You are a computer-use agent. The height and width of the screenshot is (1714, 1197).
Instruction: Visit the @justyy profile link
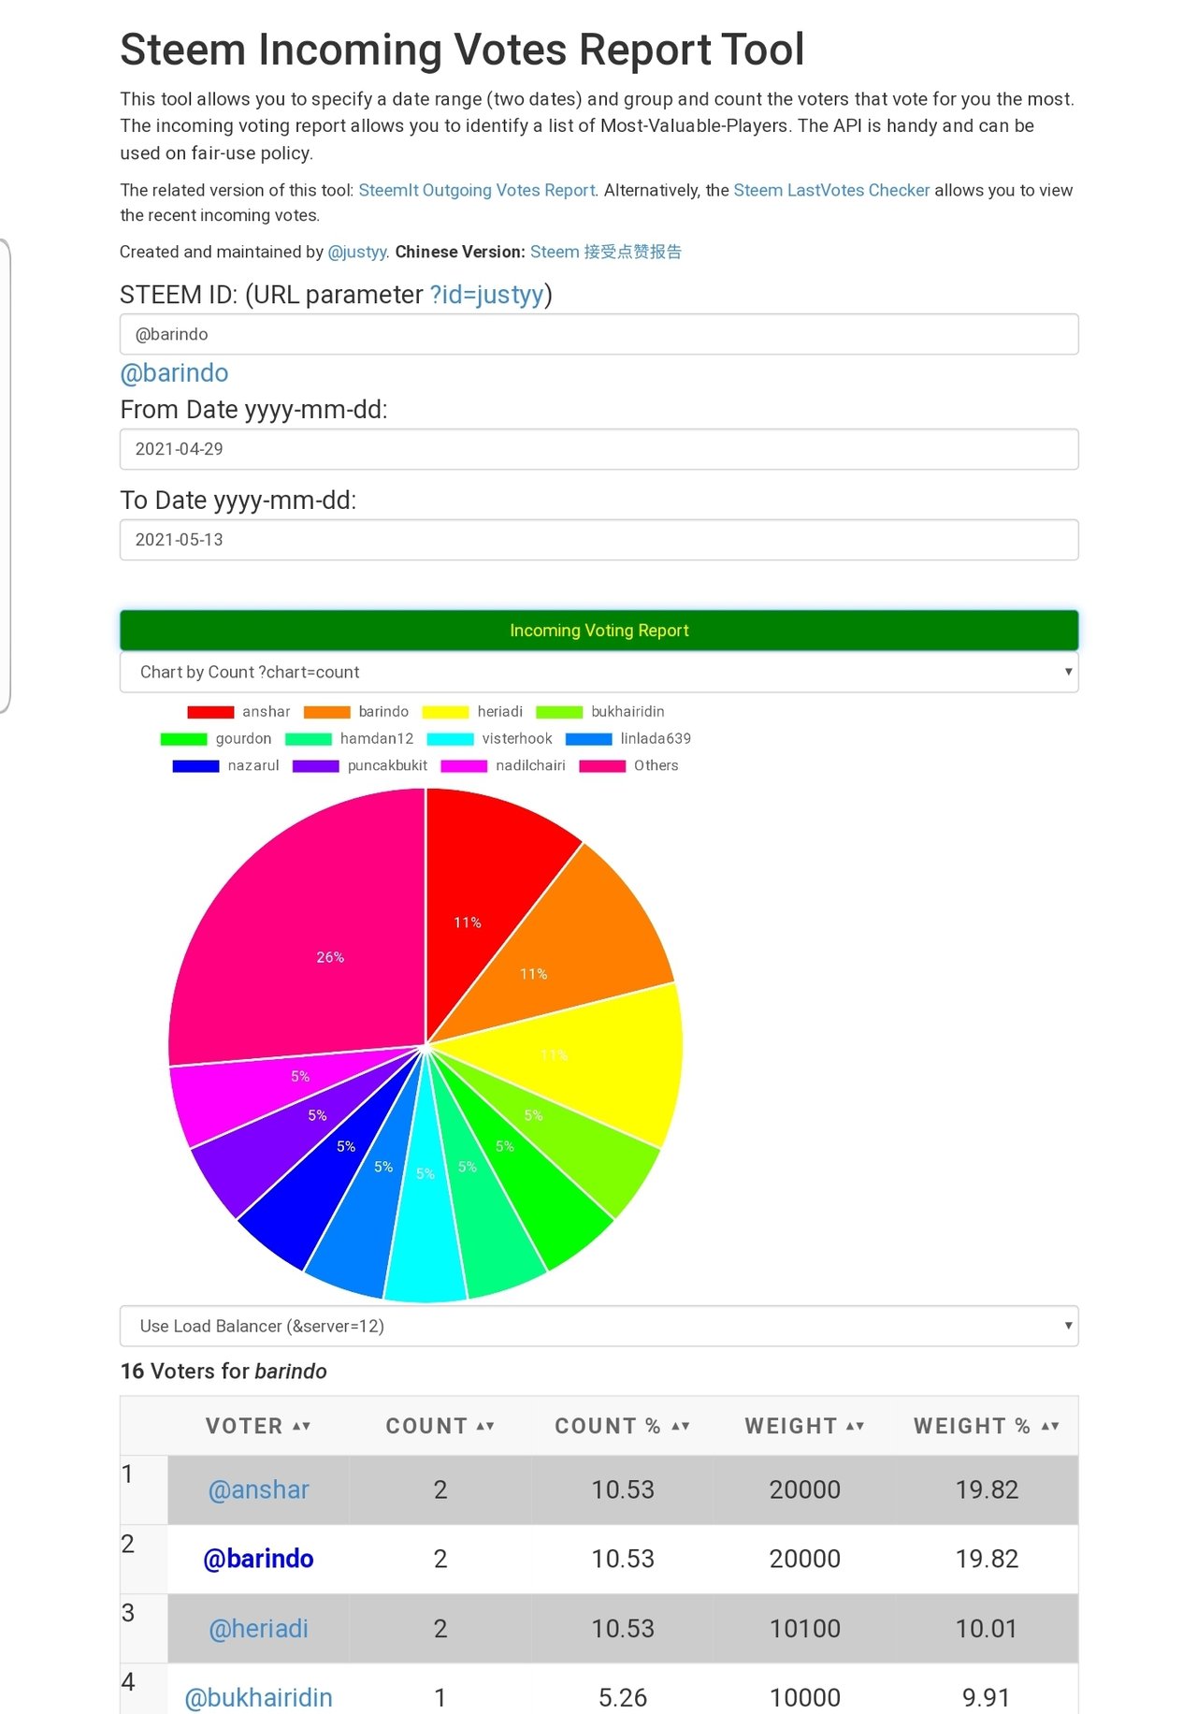click(357, 252)
